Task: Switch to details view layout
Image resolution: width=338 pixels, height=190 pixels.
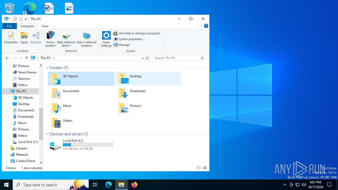Action: (199, 168)
